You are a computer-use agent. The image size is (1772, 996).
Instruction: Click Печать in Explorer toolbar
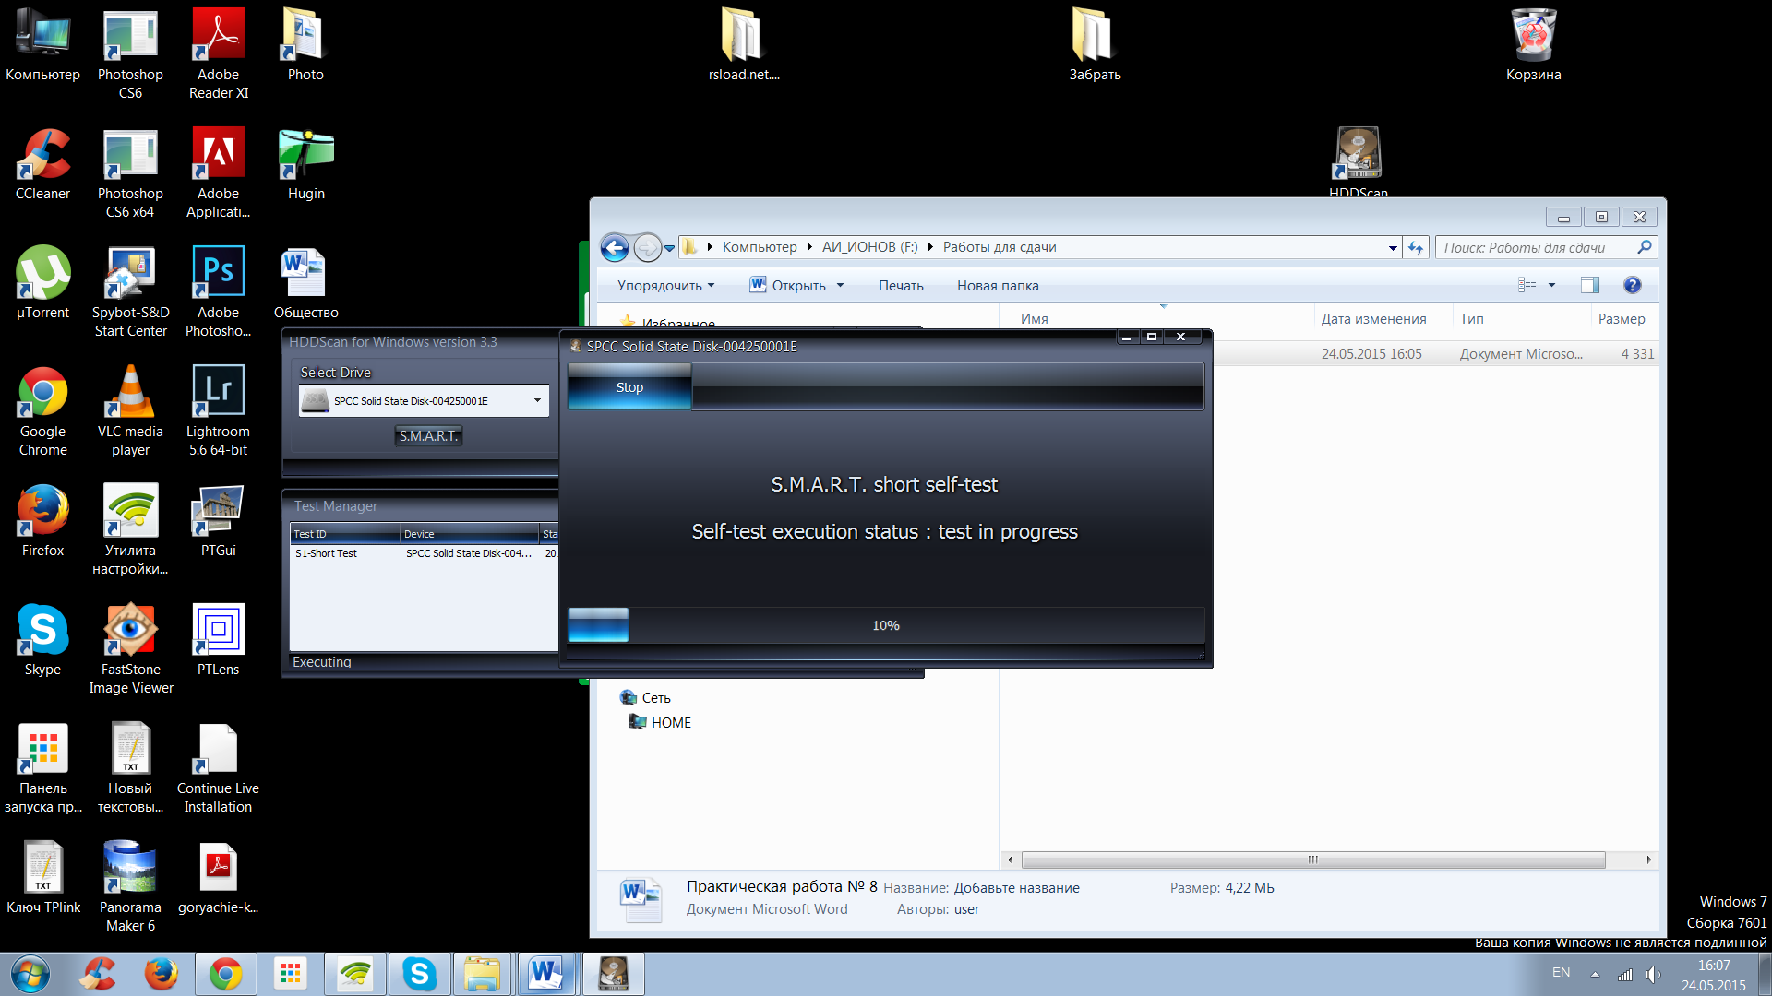[x=901, y=286]
